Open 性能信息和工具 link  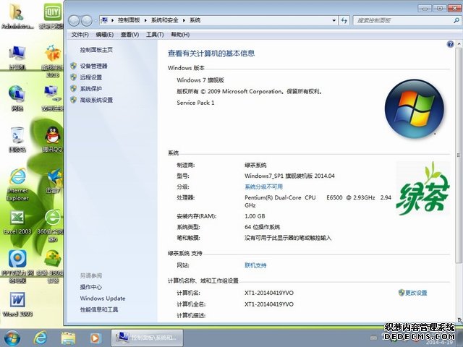pyautogui.click(x=99, y=309)
